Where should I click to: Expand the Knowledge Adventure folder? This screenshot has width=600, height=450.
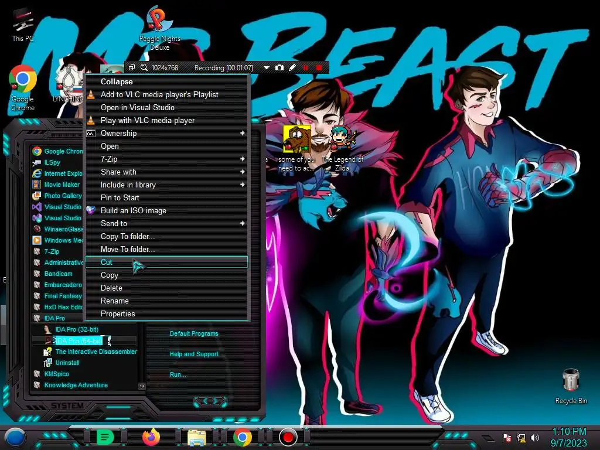[x=76, y=385]
